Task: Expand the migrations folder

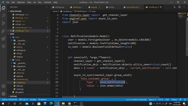Action: tap(12, 66)
